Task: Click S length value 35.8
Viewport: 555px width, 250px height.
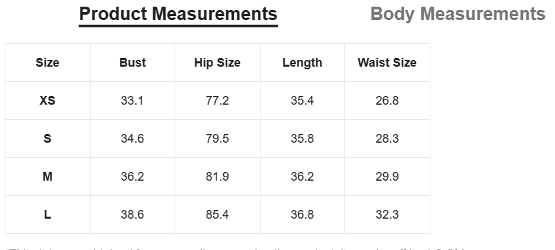Action: click(302, 139)
